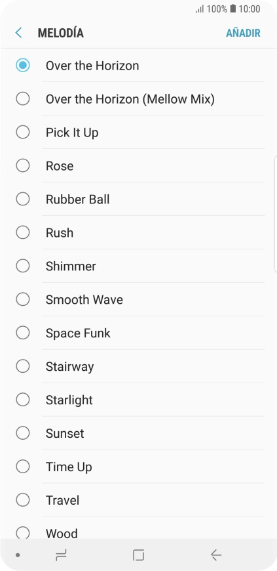Select the Travel radio button
Image resolution: width=277 pixels, height=571 pixels.
23,500
